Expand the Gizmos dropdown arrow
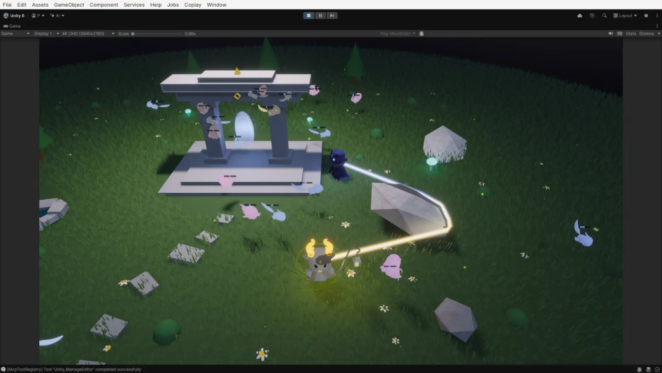 tap(658, 34)
